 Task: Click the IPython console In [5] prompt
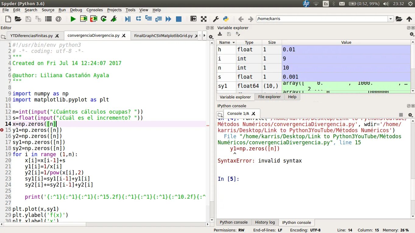click(228, 179)
